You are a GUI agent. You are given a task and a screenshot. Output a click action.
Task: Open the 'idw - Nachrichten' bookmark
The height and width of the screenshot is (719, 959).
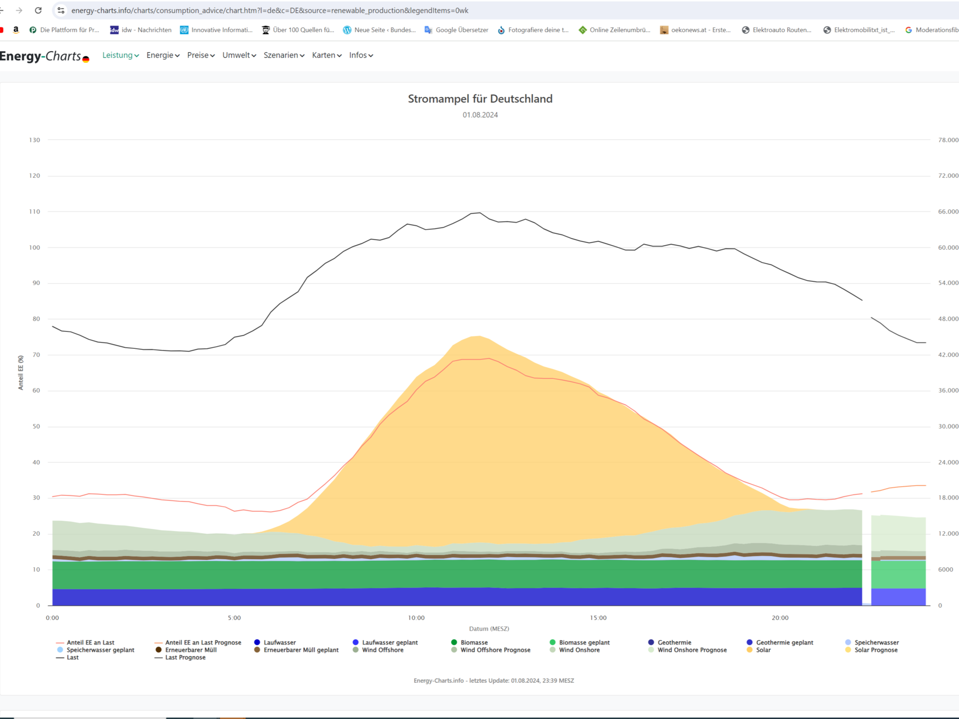[x=141, y=30]
